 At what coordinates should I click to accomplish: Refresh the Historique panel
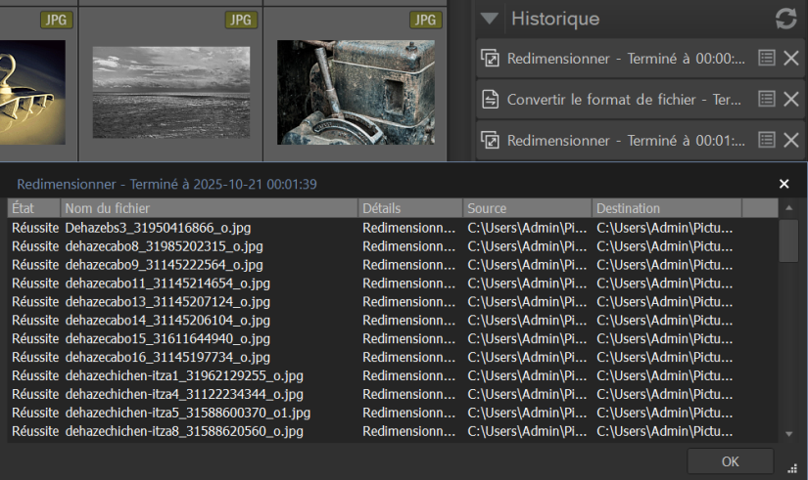[x=785, y=19]
